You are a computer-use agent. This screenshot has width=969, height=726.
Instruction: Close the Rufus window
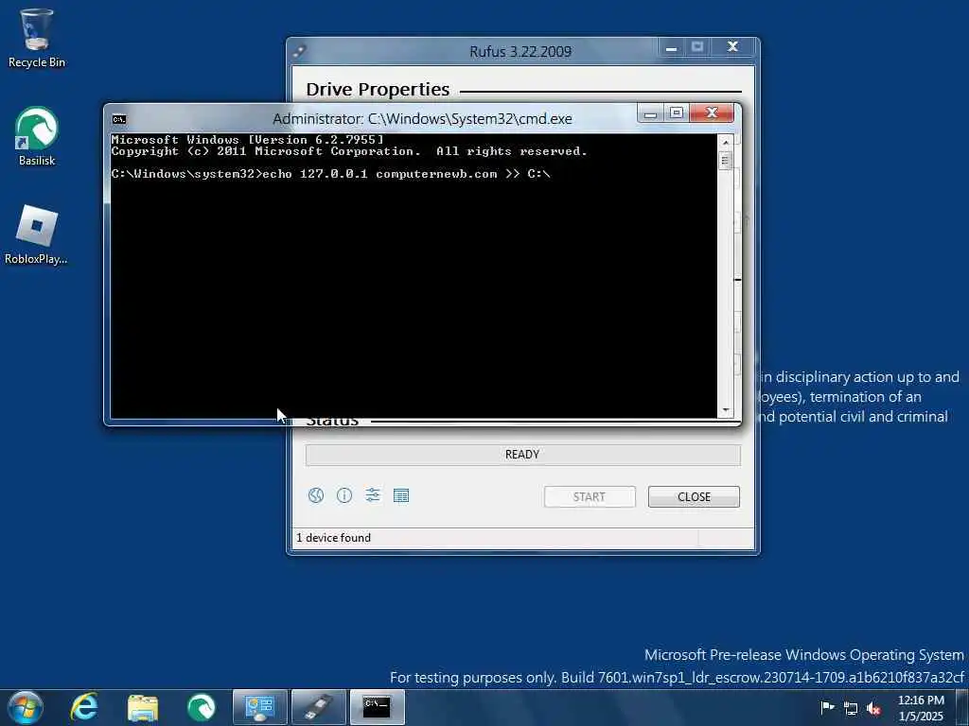click(x=733, y=47)
